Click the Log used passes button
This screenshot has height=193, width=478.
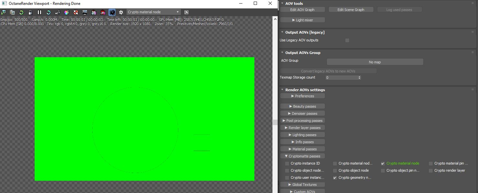[x=399, y=10]
